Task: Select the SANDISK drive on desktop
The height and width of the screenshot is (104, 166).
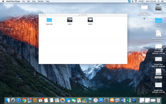Action: click(158, 72)
